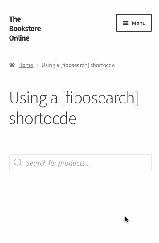
Task: Open The Bookstore Online site title
Action: click(25, 29)
